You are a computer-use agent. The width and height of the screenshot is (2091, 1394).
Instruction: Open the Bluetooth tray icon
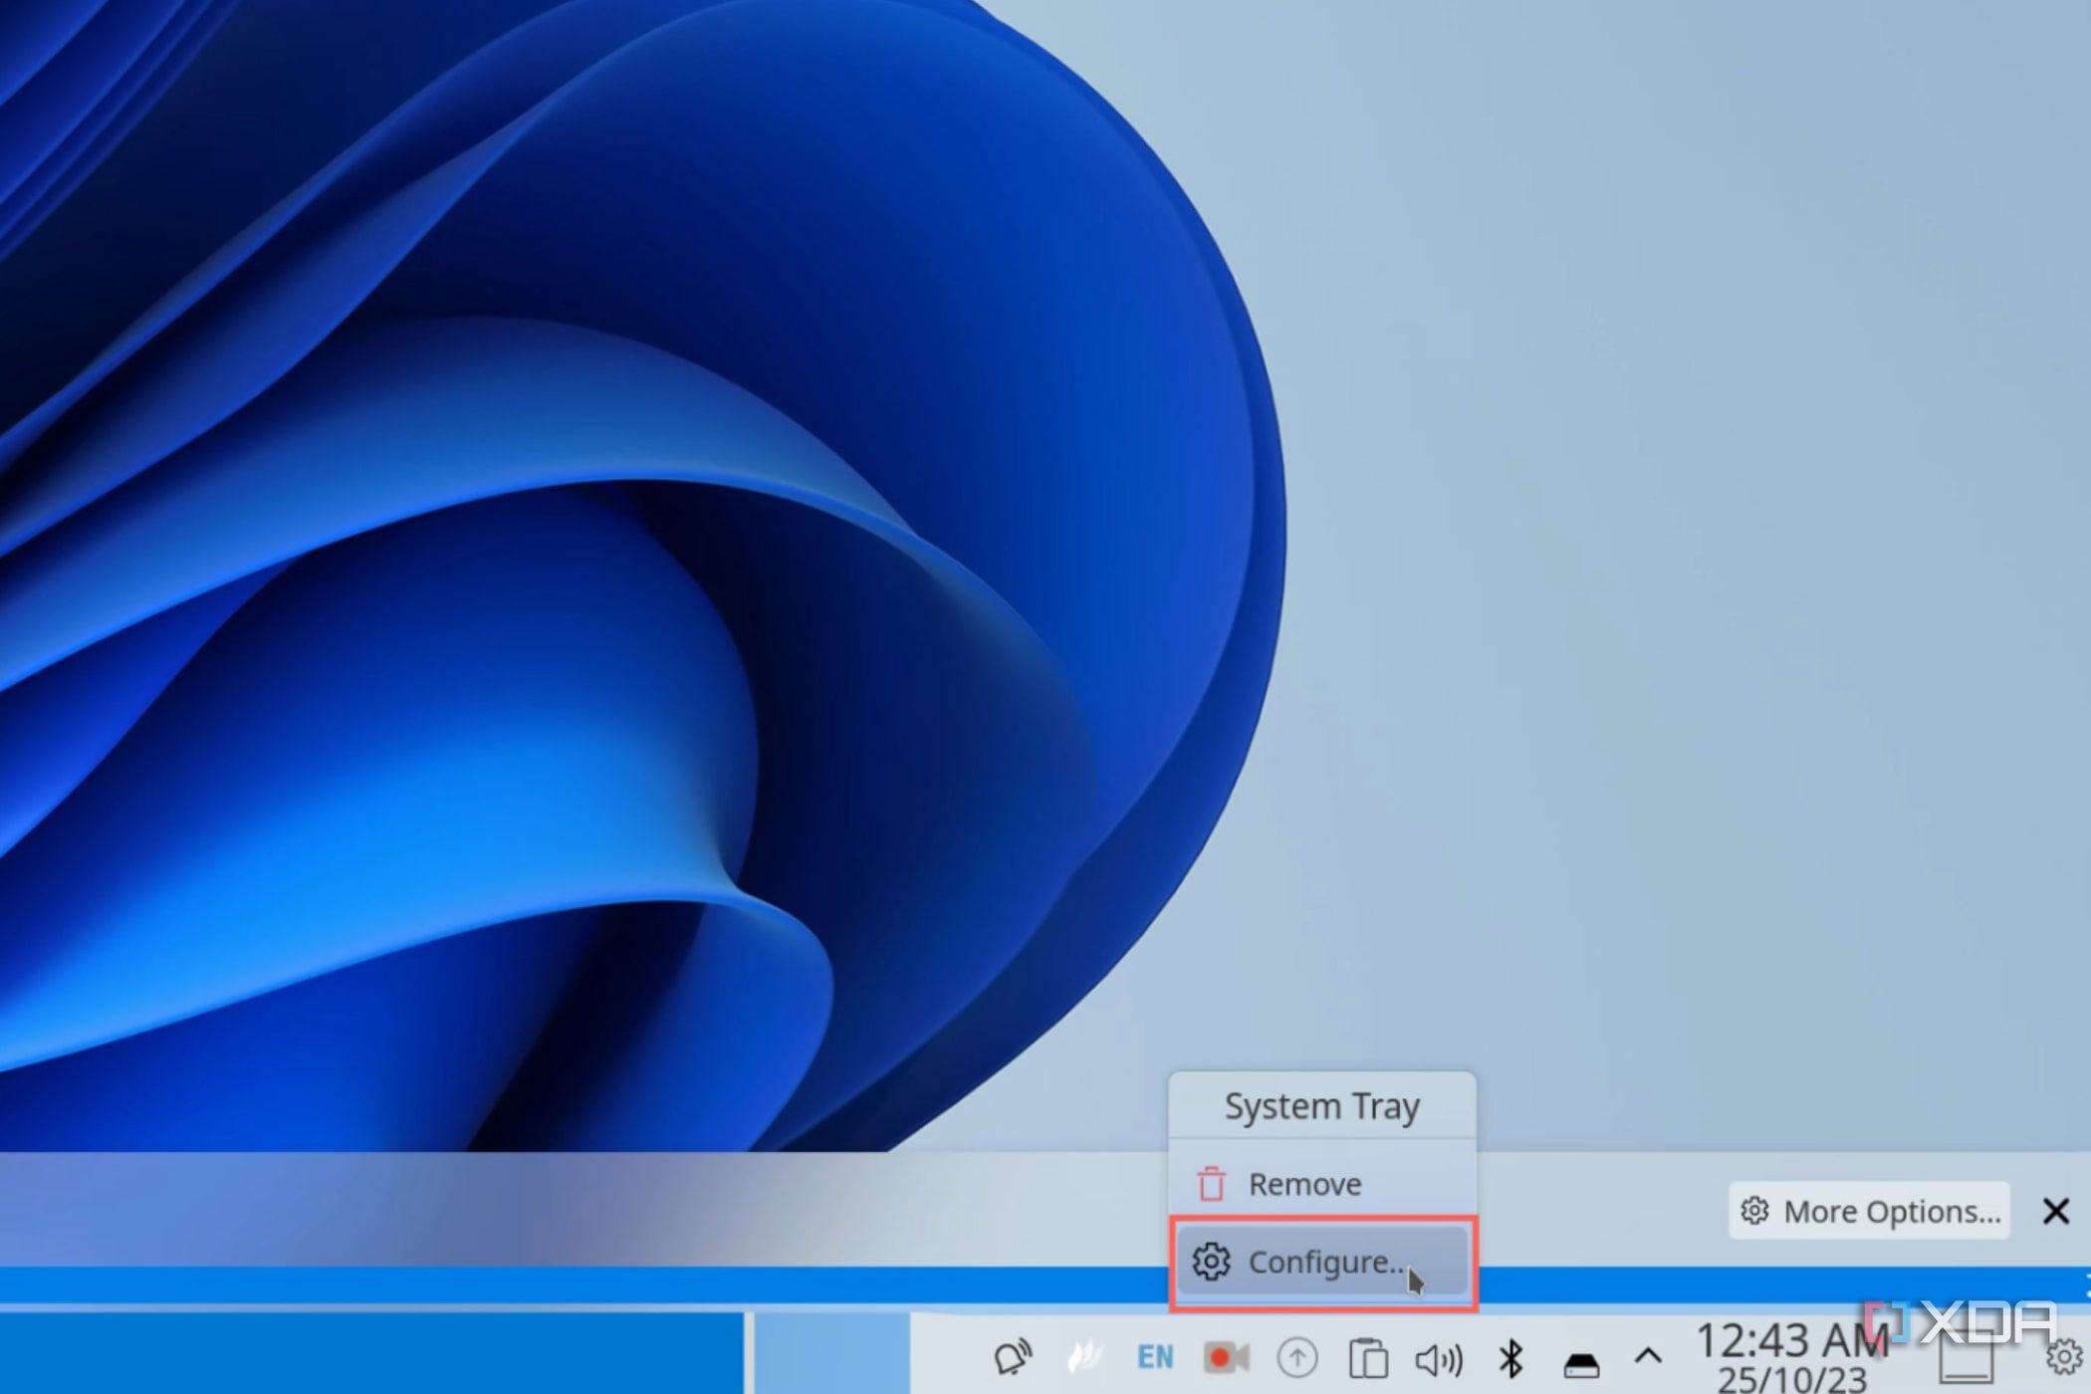pyautogui.click(x=1510, y=1358)
